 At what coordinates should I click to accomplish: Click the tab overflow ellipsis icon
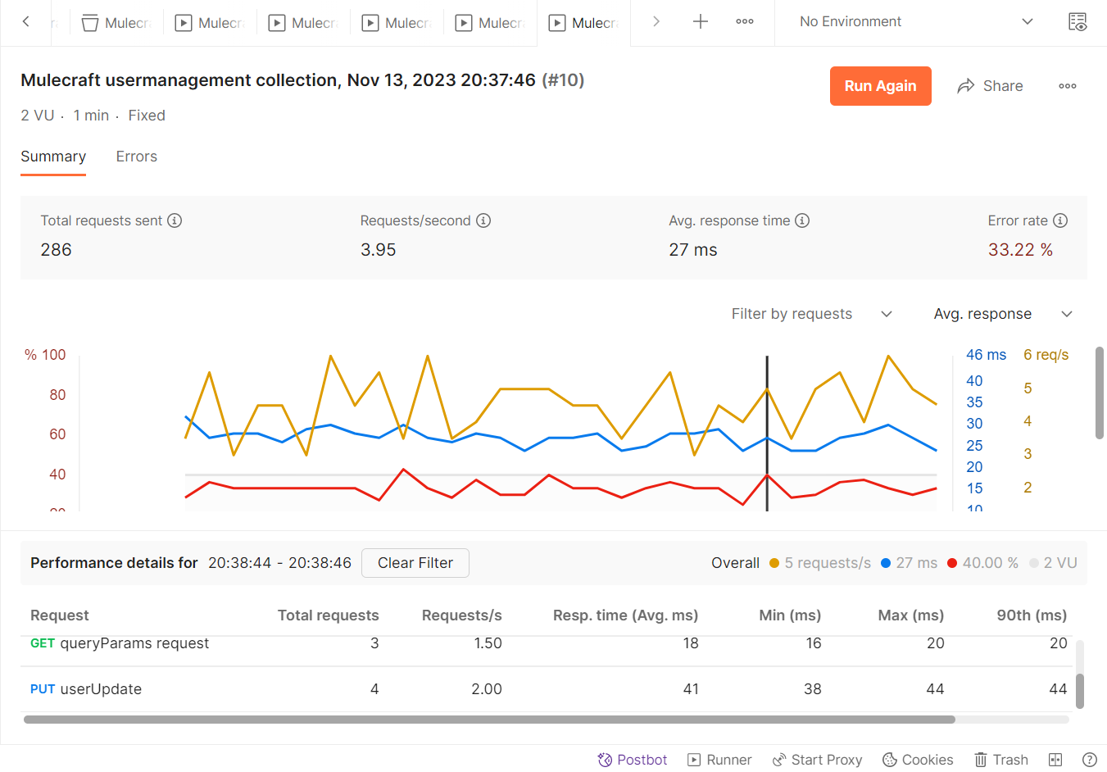coord(744,22)
